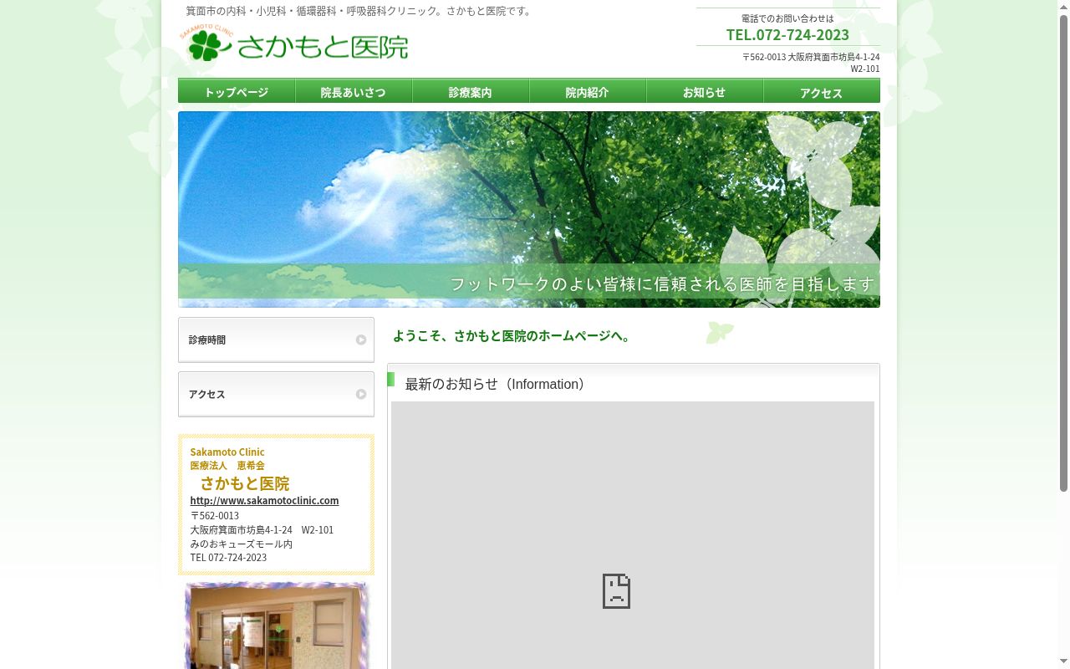Follow the http://www.sakamotoclinic.com link

point(264,500)
